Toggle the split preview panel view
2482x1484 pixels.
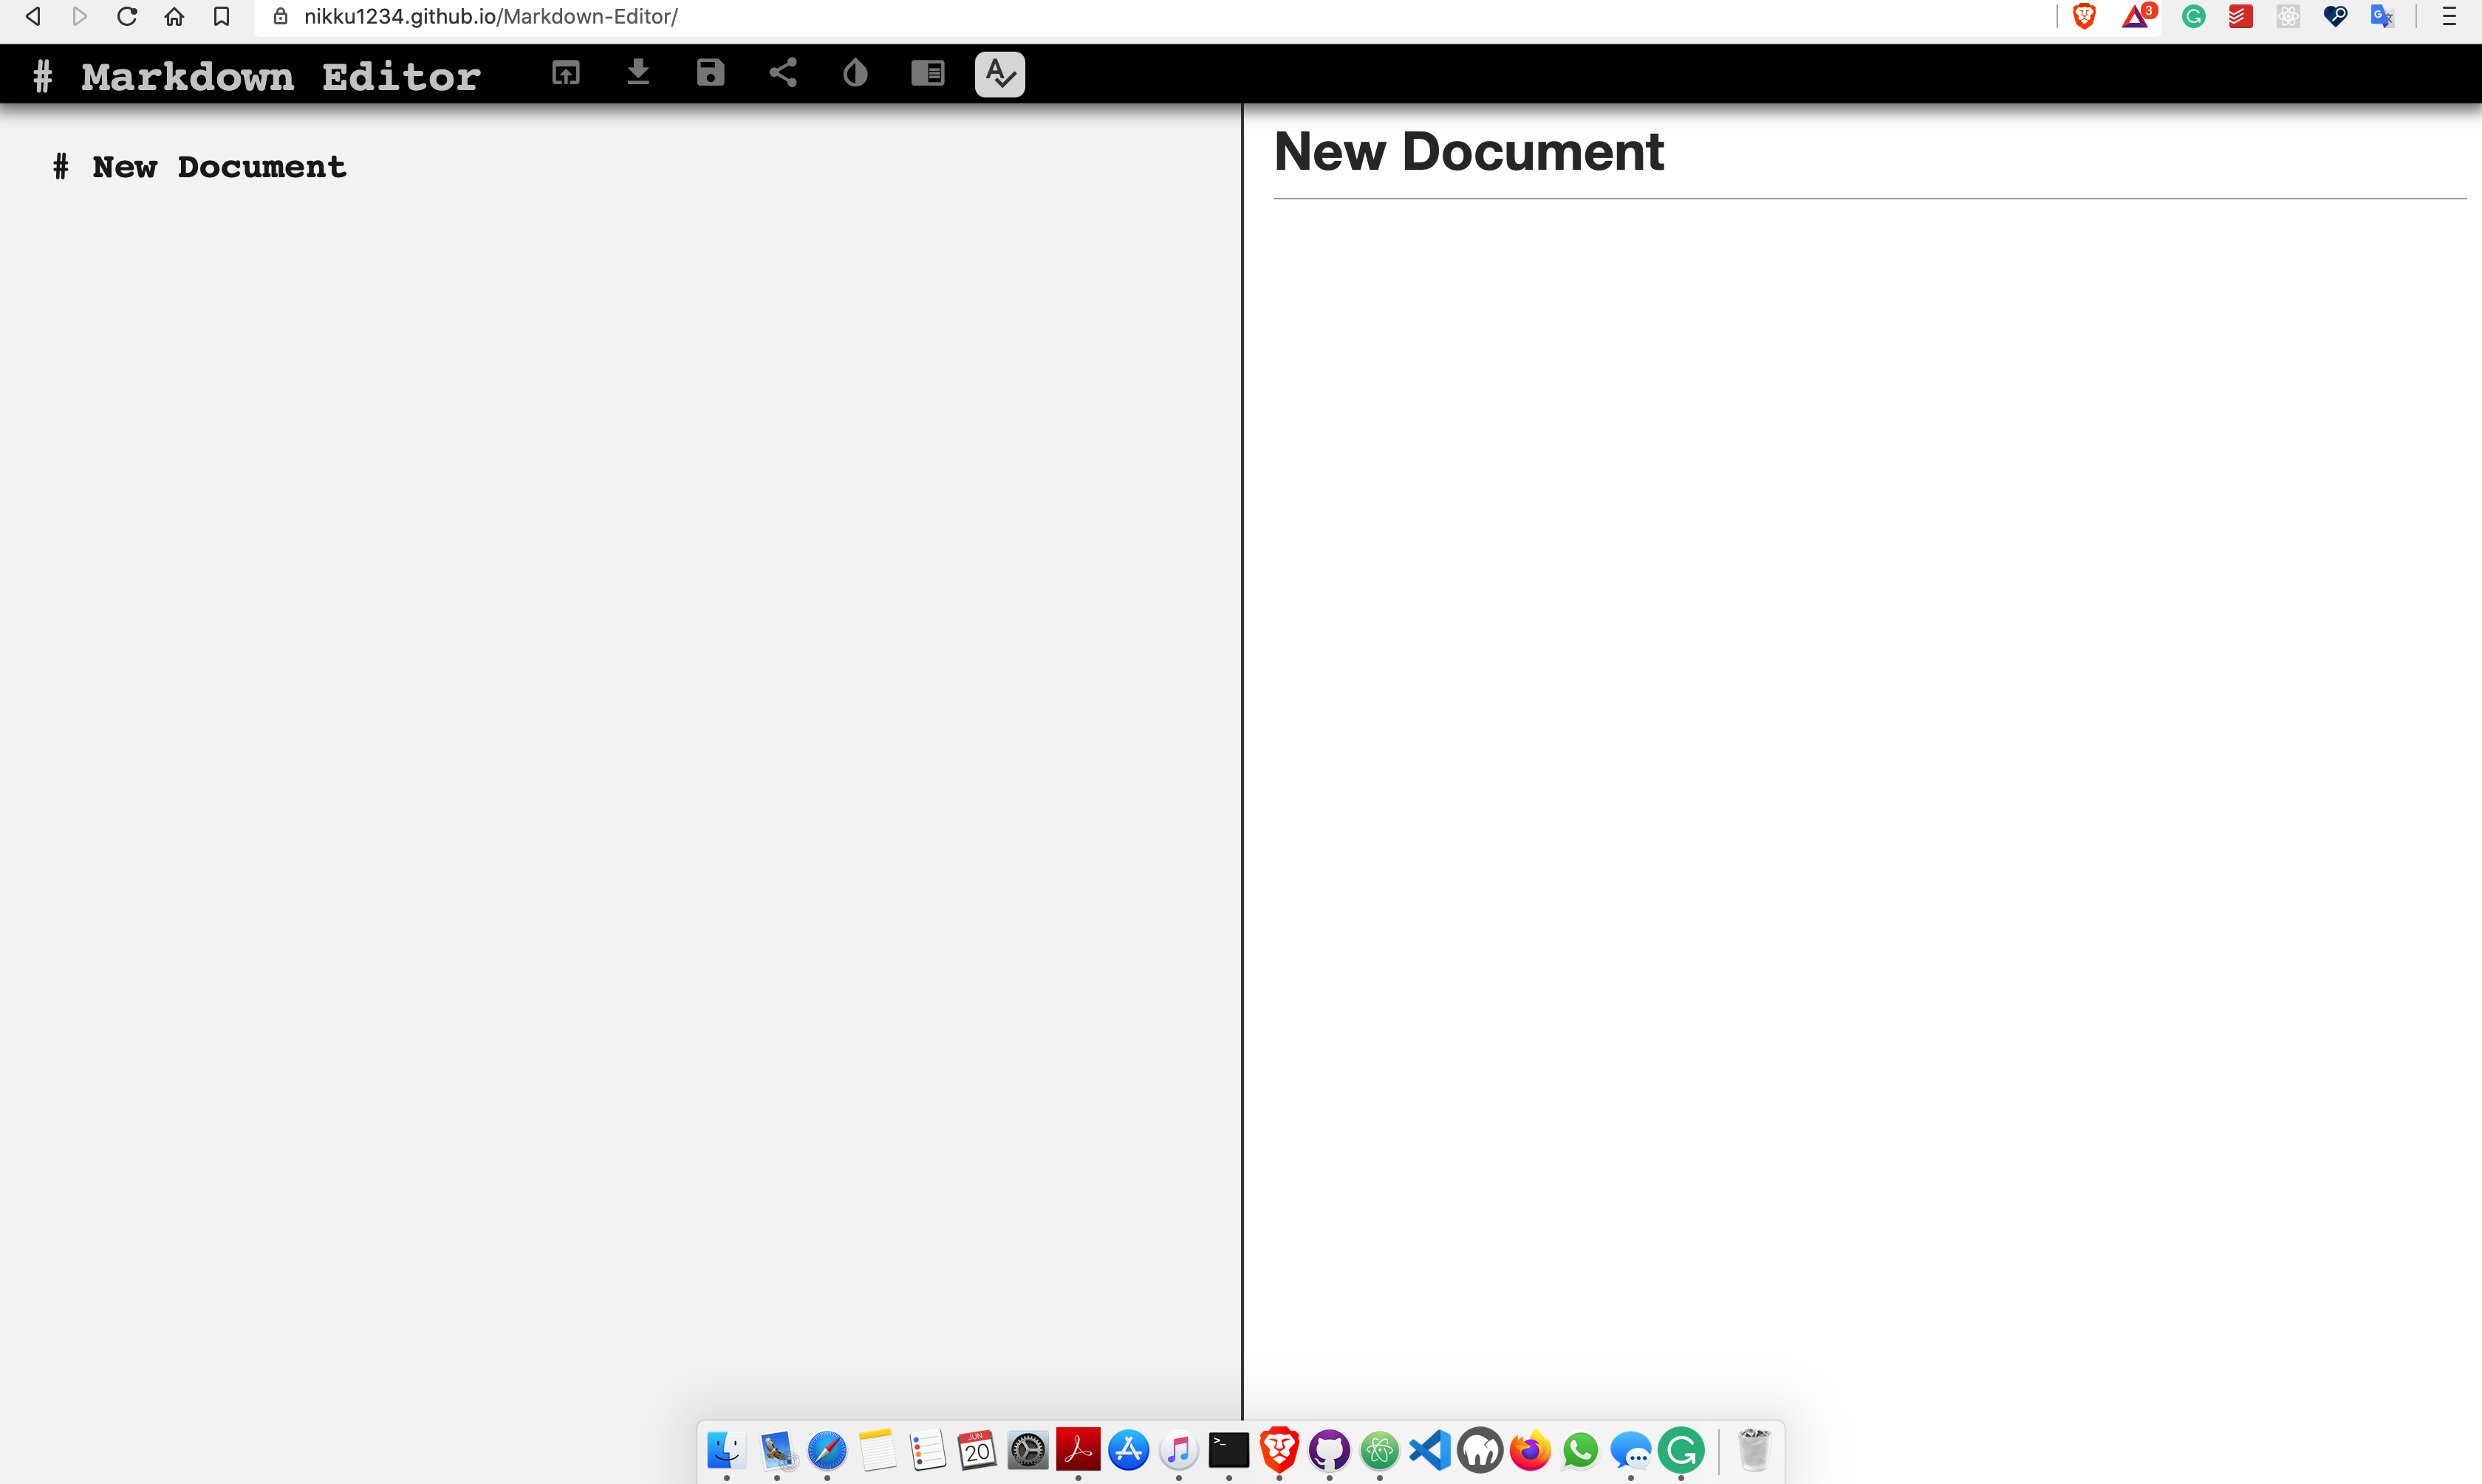928,74
